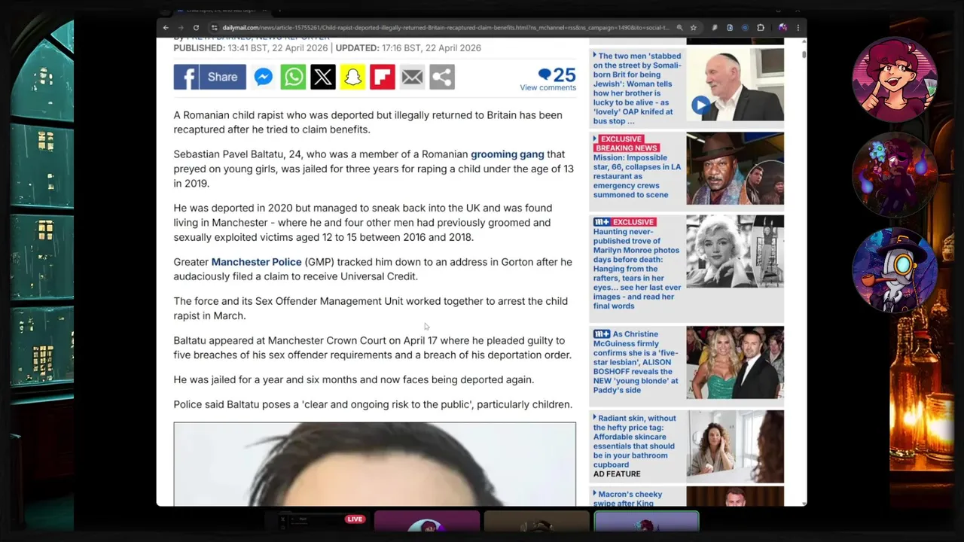964x542 pixels.
Task: Open the zoom magnifier in address bar
Action: pyautogui.click(x=680, y=28)
